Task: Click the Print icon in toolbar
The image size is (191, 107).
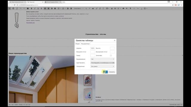Action: click(x=123, y=9)
